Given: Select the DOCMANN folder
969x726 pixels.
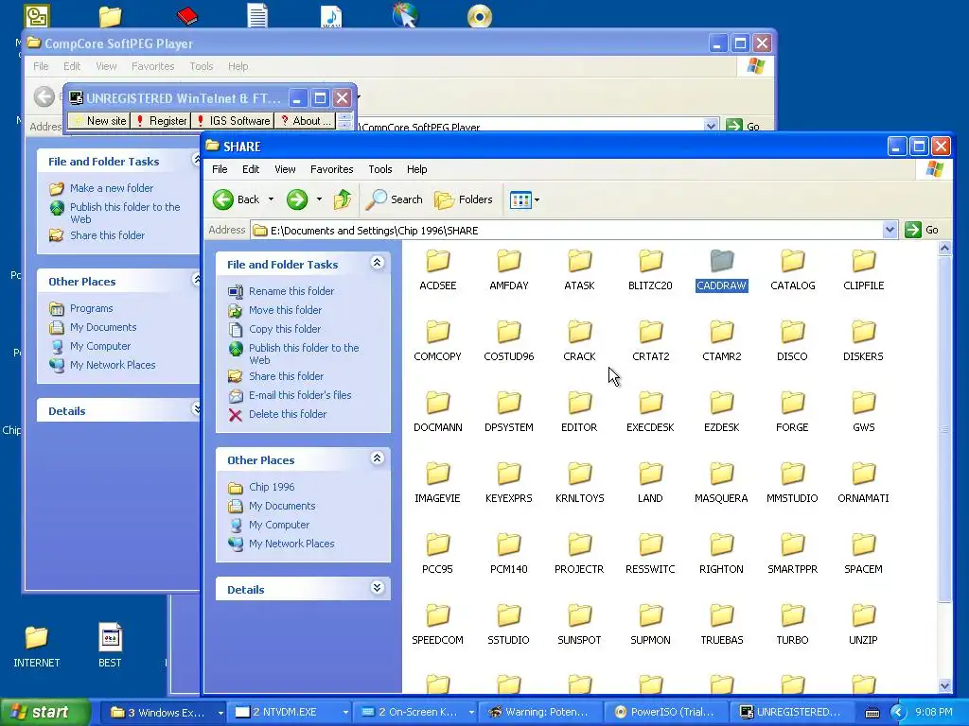Looking at the screenshot, I should click(x=437, y=412).
